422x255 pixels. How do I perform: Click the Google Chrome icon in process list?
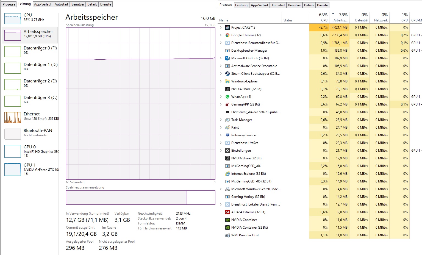click(x=227, y=35)
